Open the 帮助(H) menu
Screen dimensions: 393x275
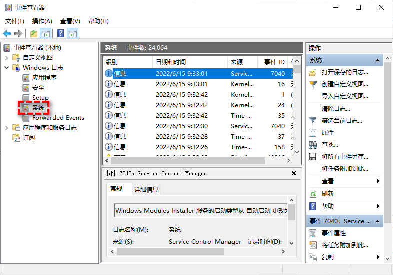click(98, 21)
